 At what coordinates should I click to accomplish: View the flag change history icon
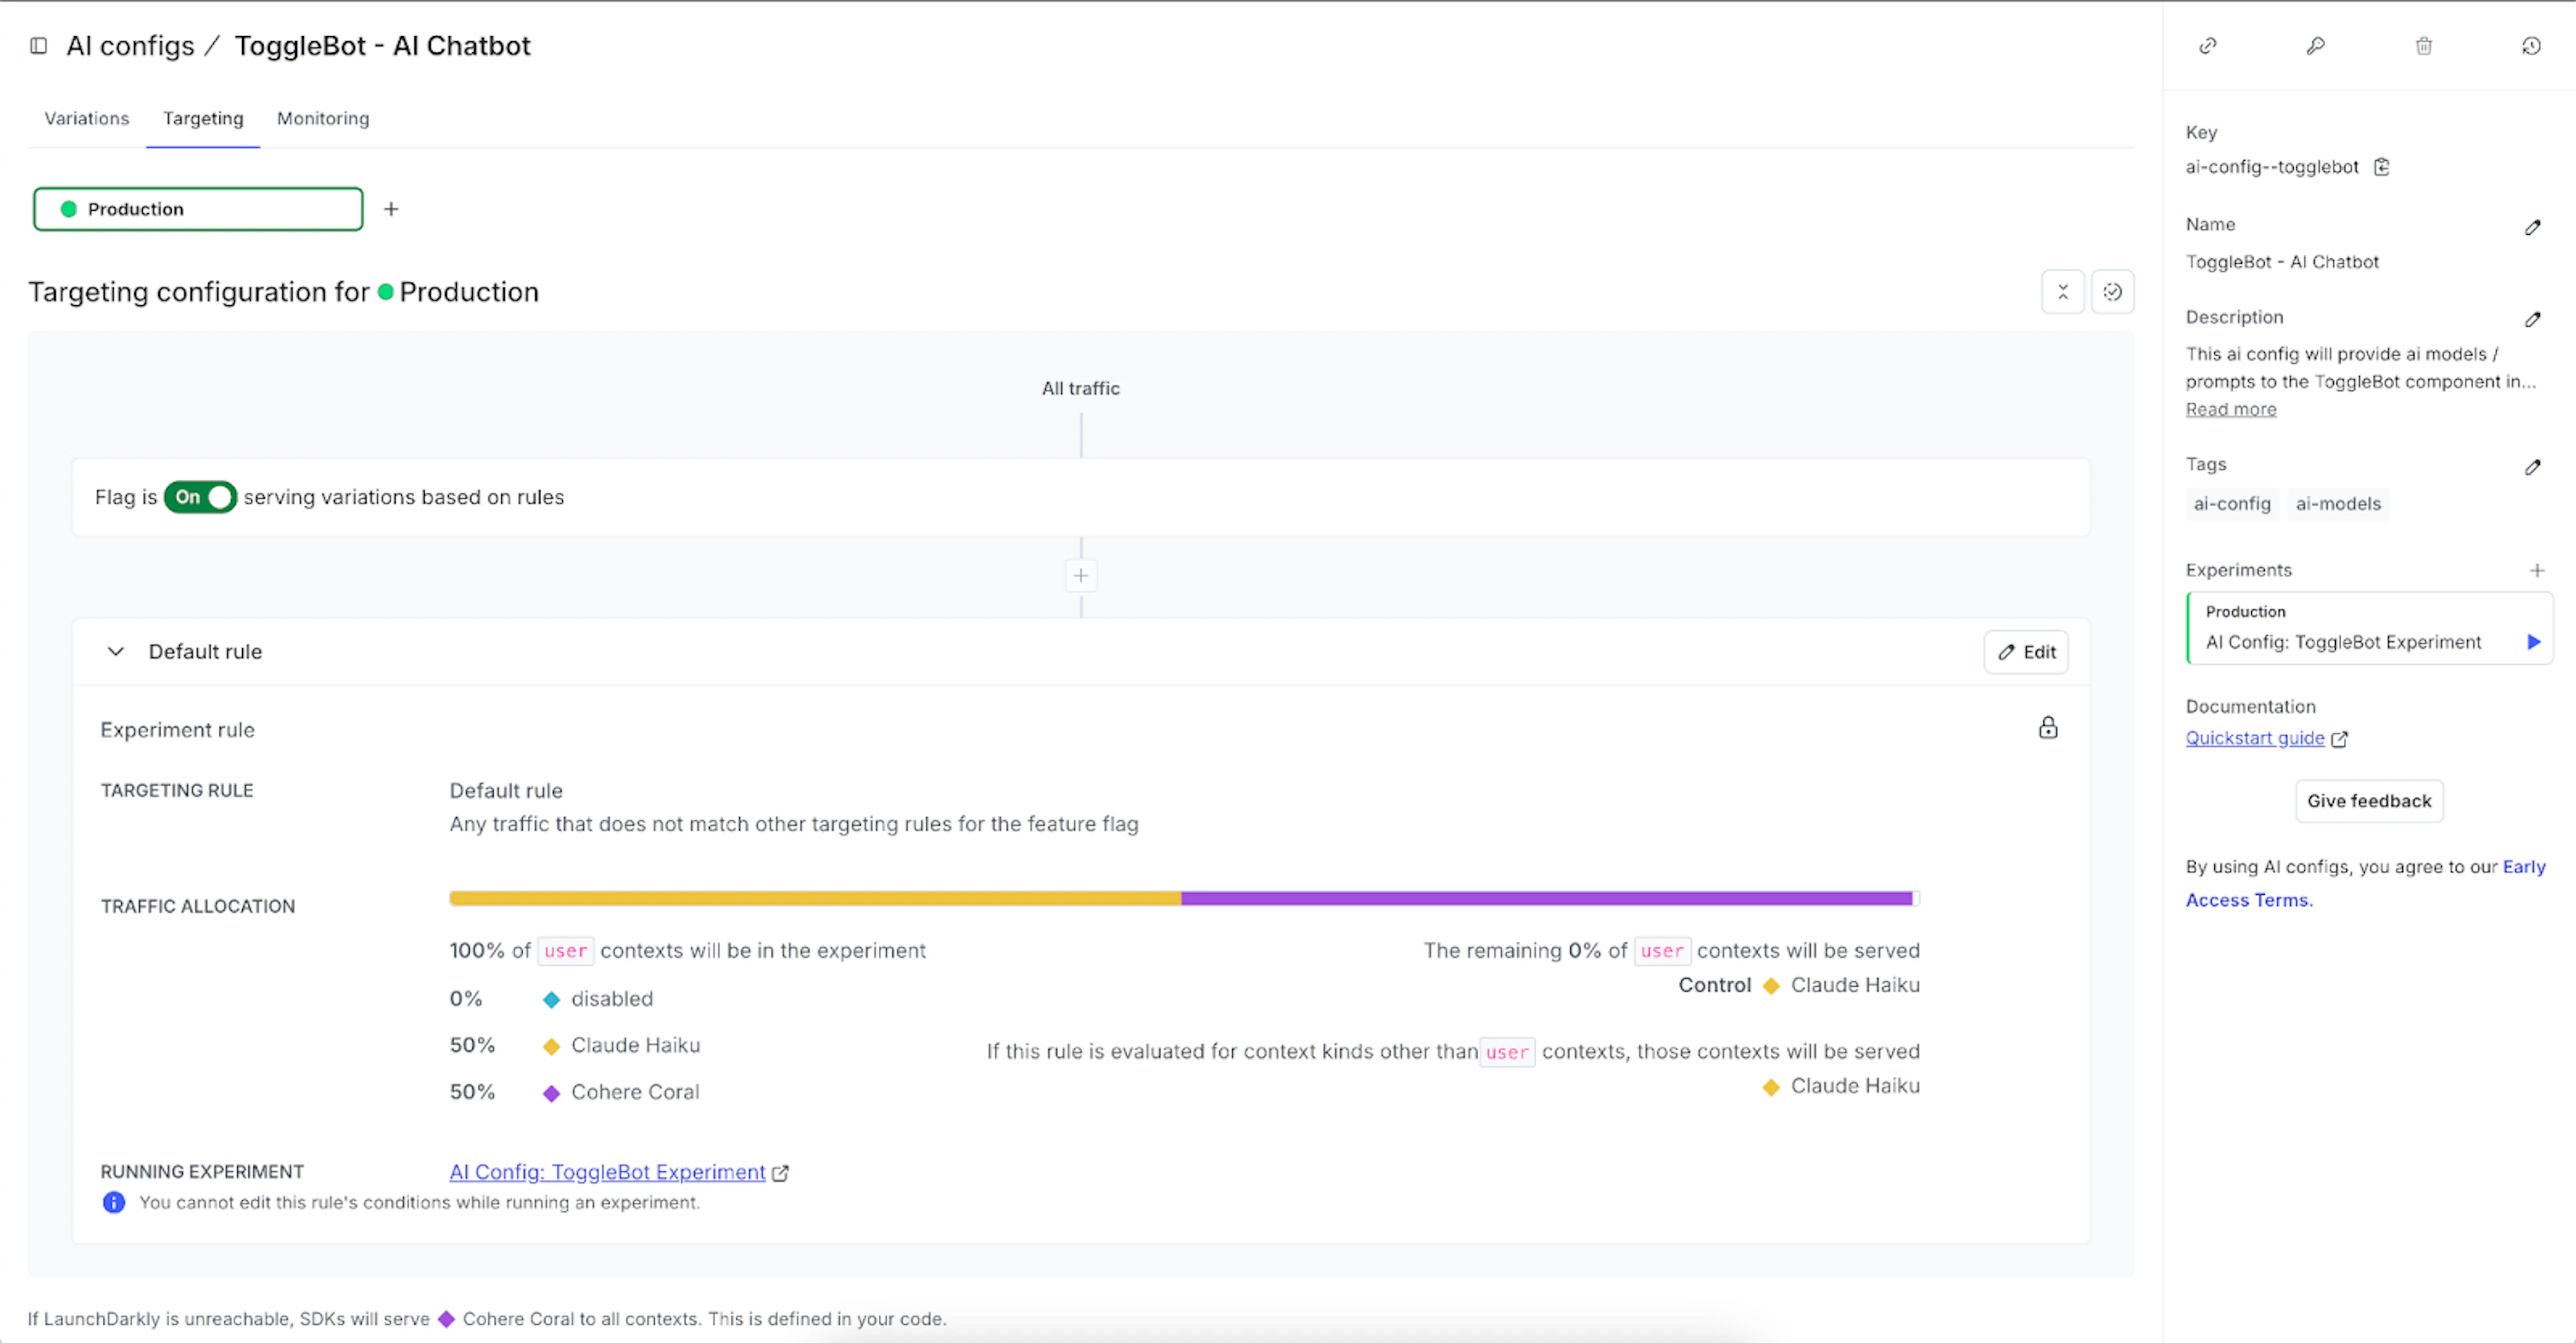tap(2531, 46)
